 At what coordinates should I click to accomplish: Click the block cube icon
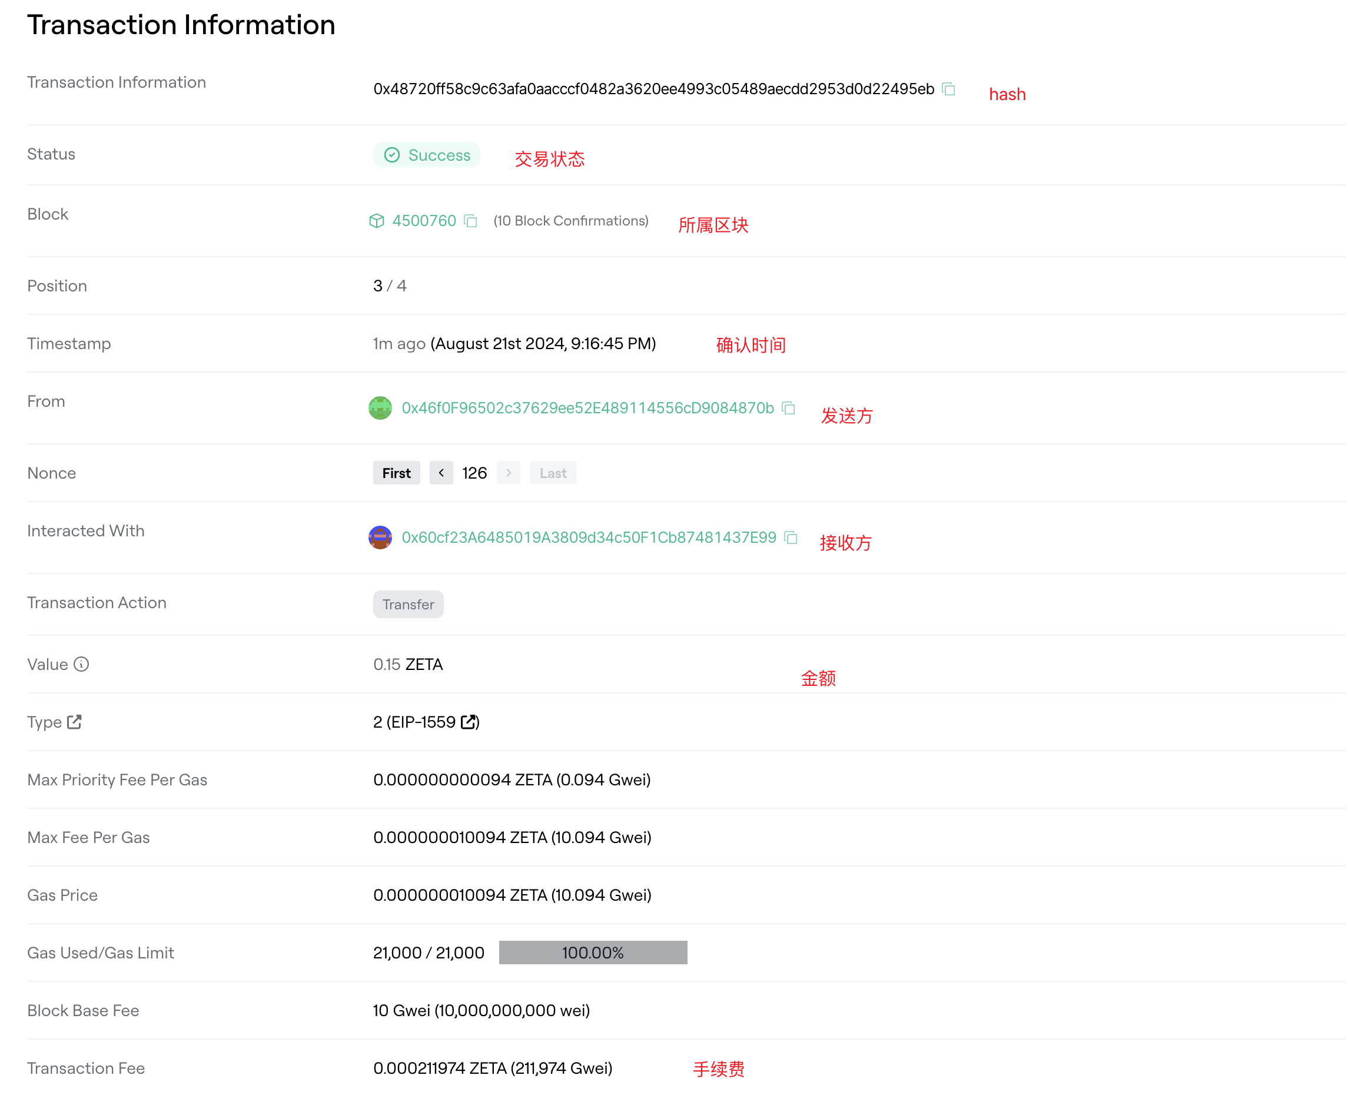pyautogui.click(x=377, y=221)
